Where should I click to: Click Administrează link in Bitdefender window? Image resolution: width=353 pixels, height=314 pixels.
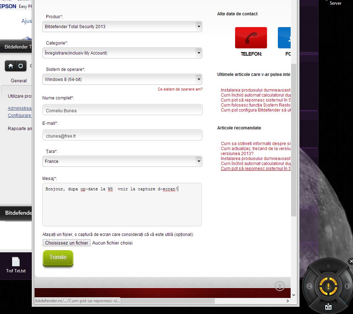point(20,108)
